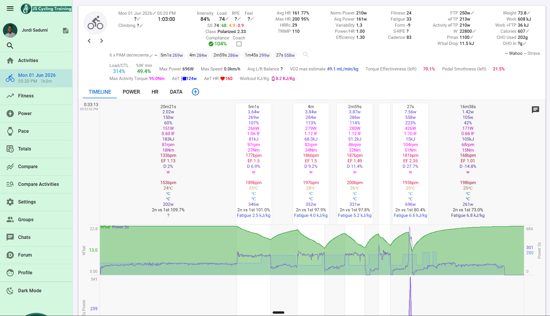550x316 pixels.
Task: Tick the Coach compliance checkbox
Action: tap(239, 44)
